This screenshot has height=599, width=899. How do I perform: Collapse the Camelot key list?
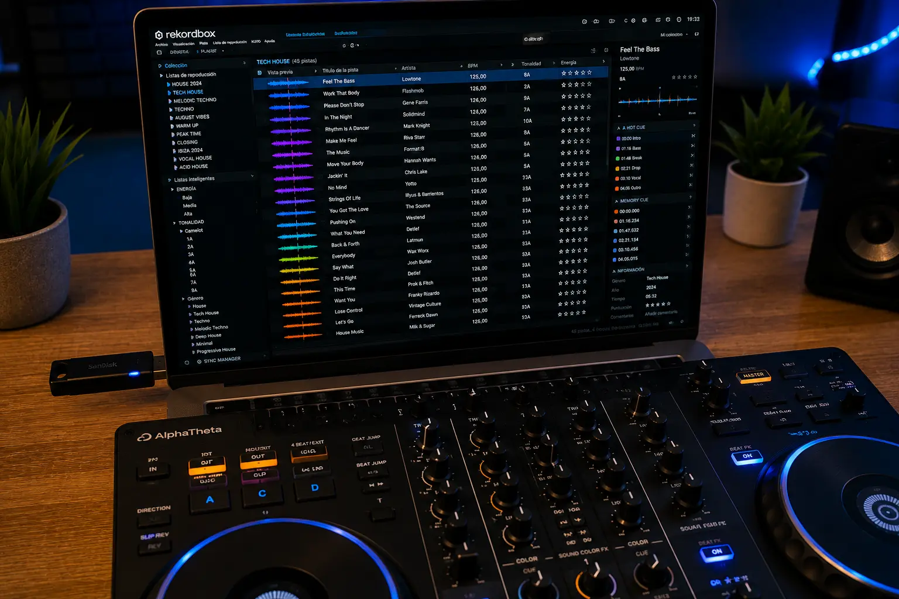[x=181, y=231]
